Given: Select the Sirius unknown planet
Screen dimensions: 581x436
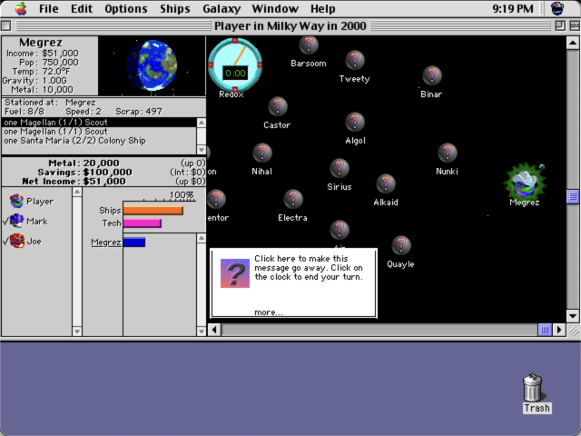Looking at the screenshot, I should click(x=339, y=168).
